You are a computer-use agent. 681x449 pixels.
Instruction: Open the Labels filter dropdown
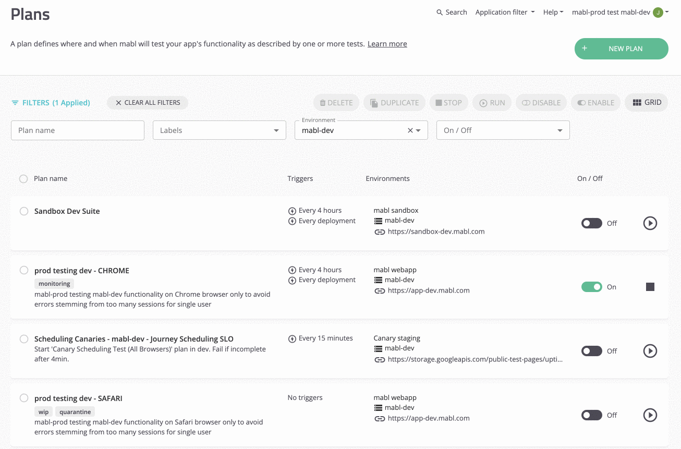click(x=220, y=130)
